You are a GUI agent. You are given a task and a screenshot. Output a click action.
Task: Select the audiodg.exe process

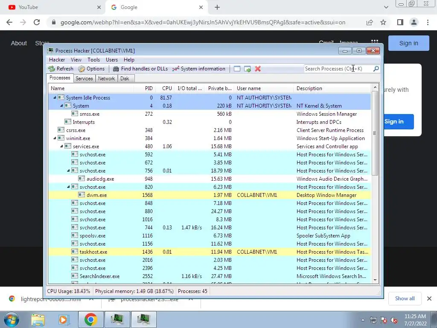click(x=210, y=179)
